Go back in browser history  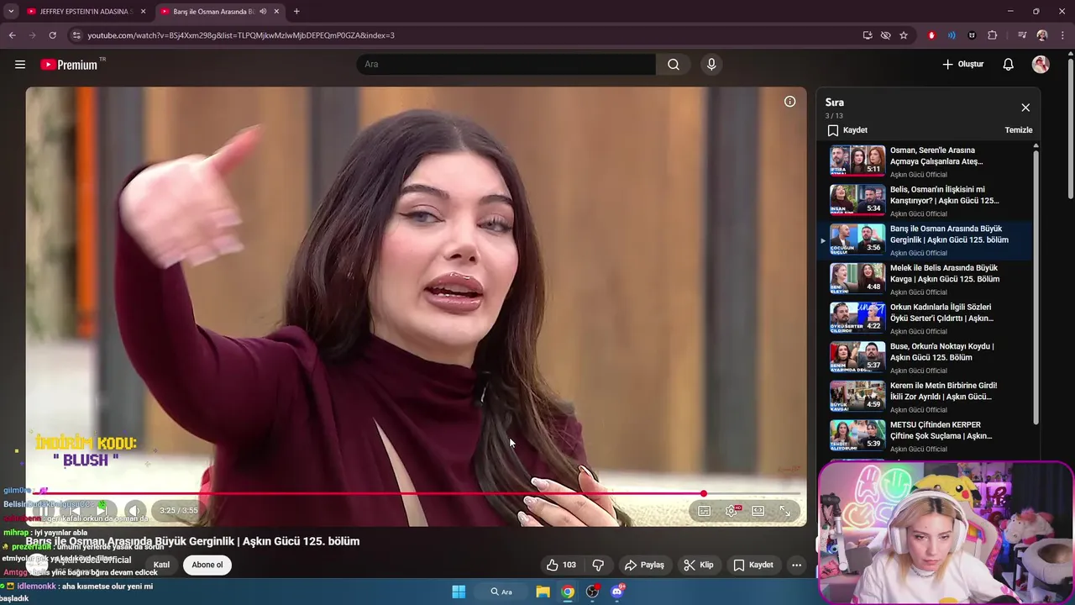pos(12,35)
